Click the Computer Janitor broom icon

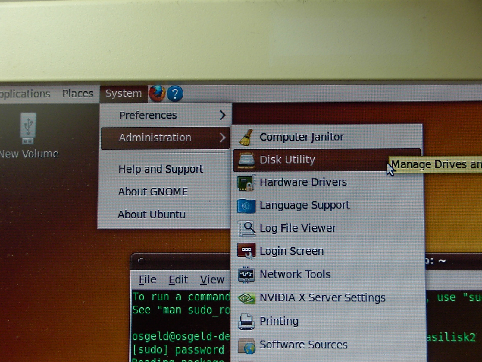click(246, 137)
